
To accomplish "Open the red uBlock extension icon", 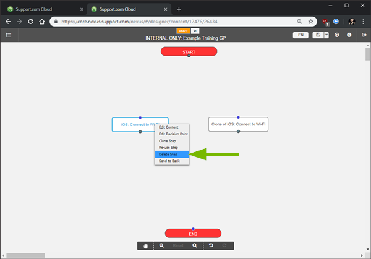I will pos(325,22).
